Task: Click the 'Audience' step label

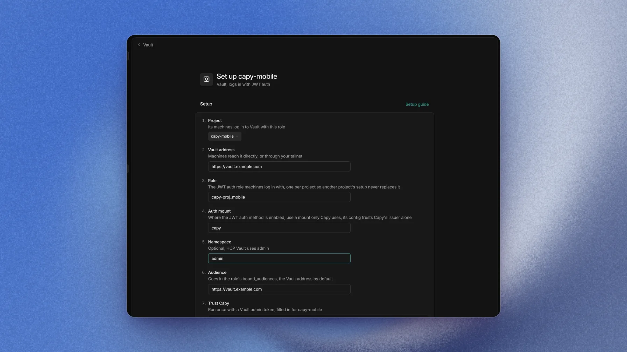Action: pyautogui.click(x=217, y=273)
